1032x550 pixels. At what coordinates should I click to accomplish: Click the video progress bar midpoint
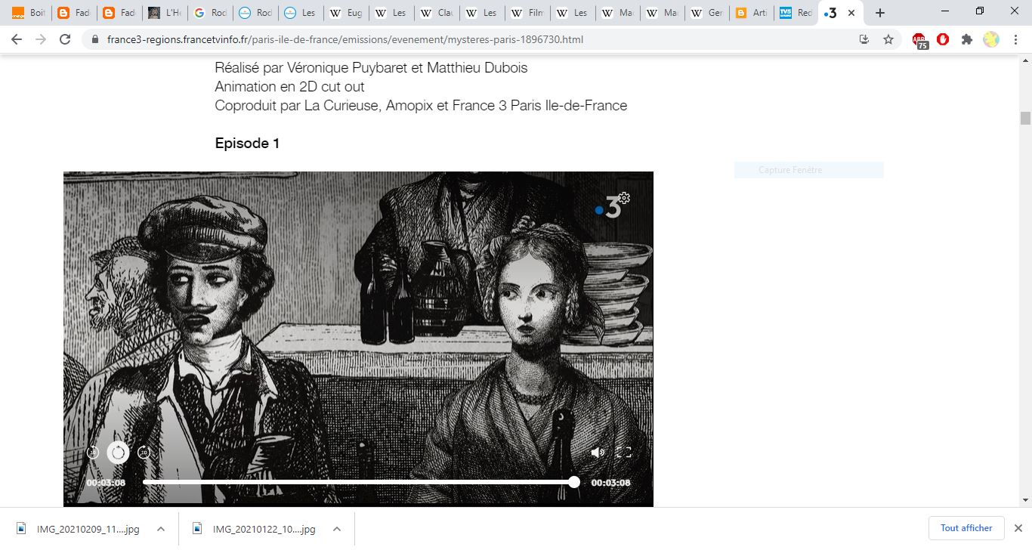tap(358, 482)
